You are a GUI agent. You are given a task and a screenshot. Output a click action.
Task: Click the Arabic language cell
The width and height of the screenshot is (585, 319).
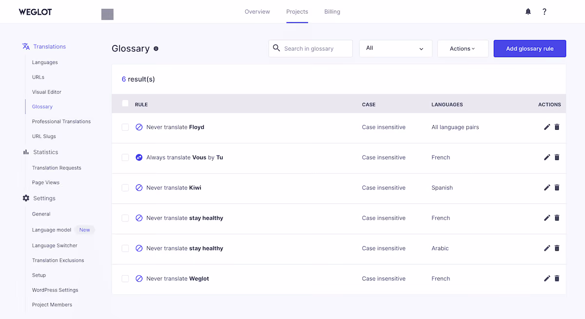[x=440, y=248]
